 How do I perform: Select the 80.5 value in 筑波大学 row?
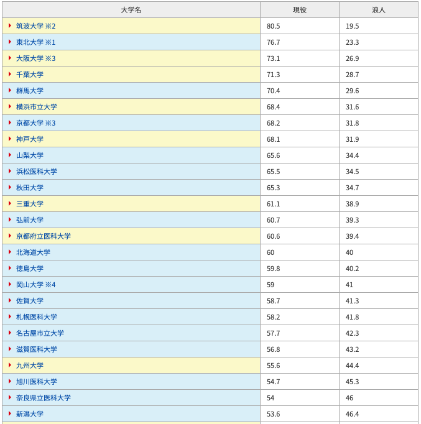point(274,26)
